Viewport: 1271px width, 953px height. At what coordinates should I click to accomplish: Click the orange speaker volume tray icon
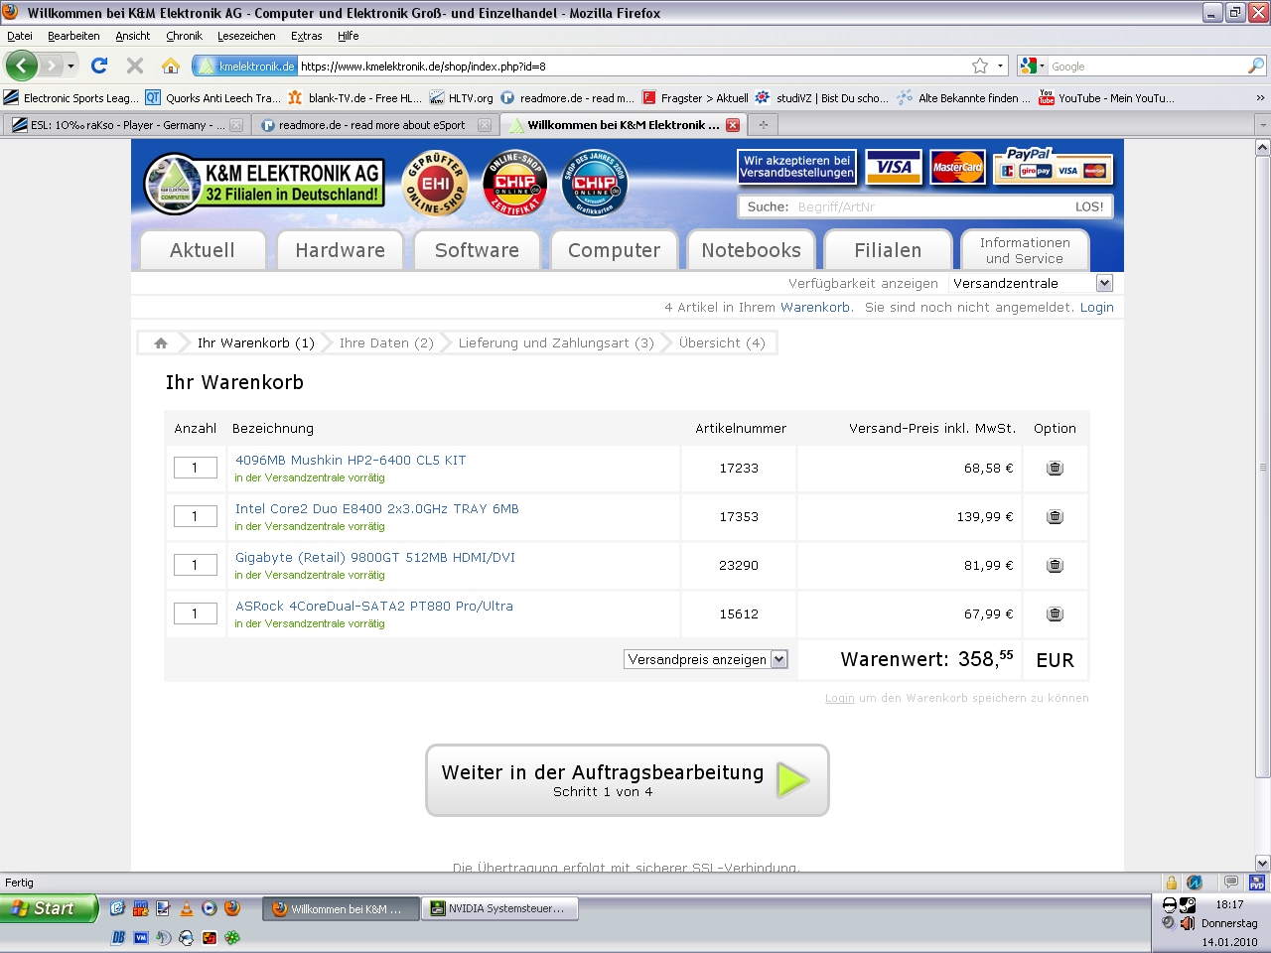click(x=1187, y=923)
